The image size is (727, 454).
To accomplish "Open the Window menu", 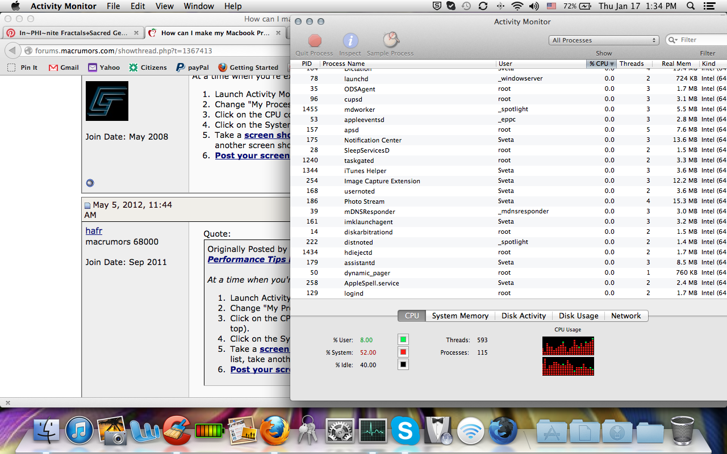I will tap(199, 6).
